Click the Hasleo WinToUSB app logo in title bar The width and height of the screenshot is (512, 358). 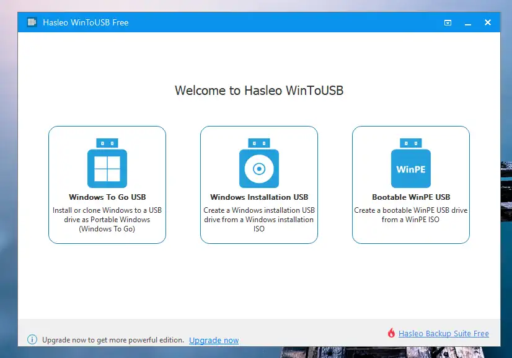pos(32,22)
